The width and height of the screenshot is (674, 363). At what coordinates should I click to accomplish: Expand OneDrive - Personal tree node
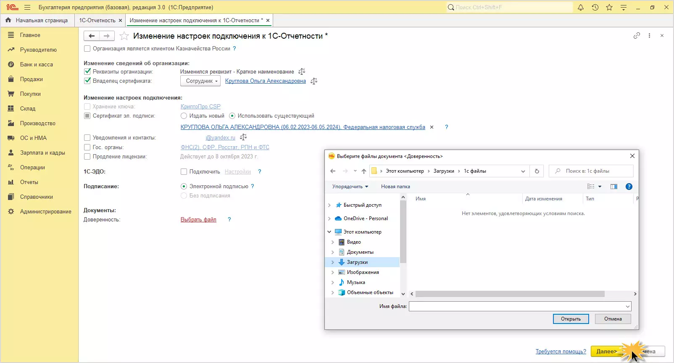point(329,218)
